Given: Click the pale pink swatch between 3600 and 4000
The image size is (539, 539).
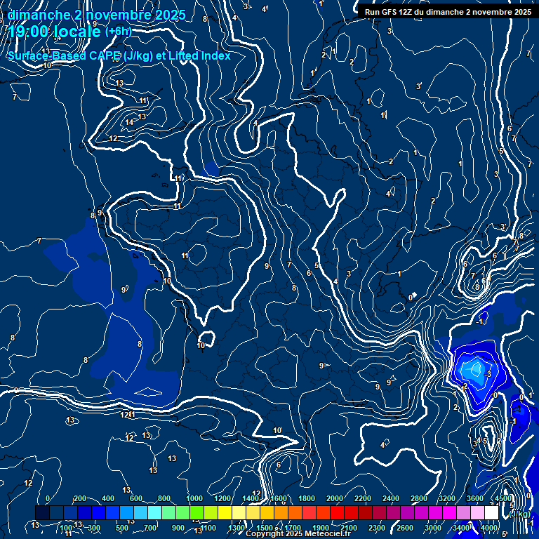Looking at the screenshot, I should tap(477, 512).
